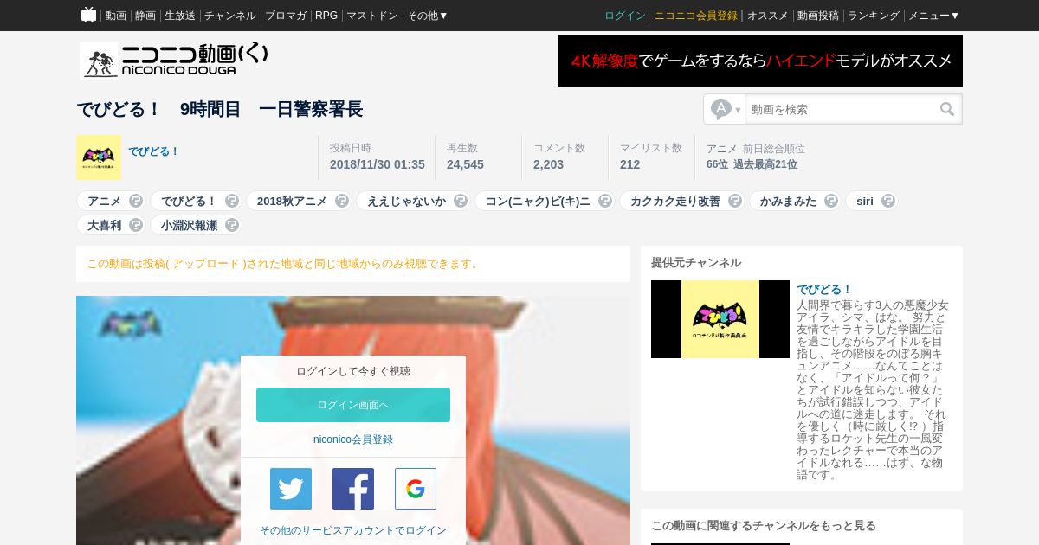Select the siri tag
This screenshot has width=1039, height=545.
865,201
